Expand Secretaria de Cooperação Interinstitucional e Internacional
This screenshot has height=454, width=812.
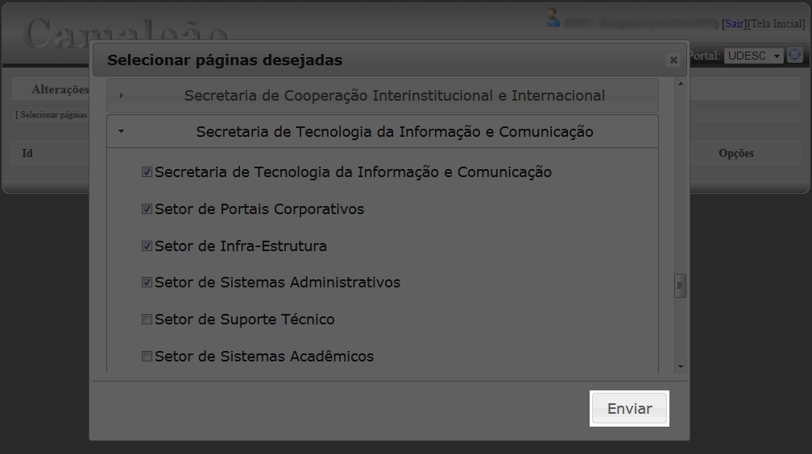click(x=382, y=95)
